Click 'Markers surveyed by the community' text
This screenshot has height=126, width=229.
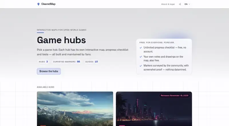coord(166,68)
